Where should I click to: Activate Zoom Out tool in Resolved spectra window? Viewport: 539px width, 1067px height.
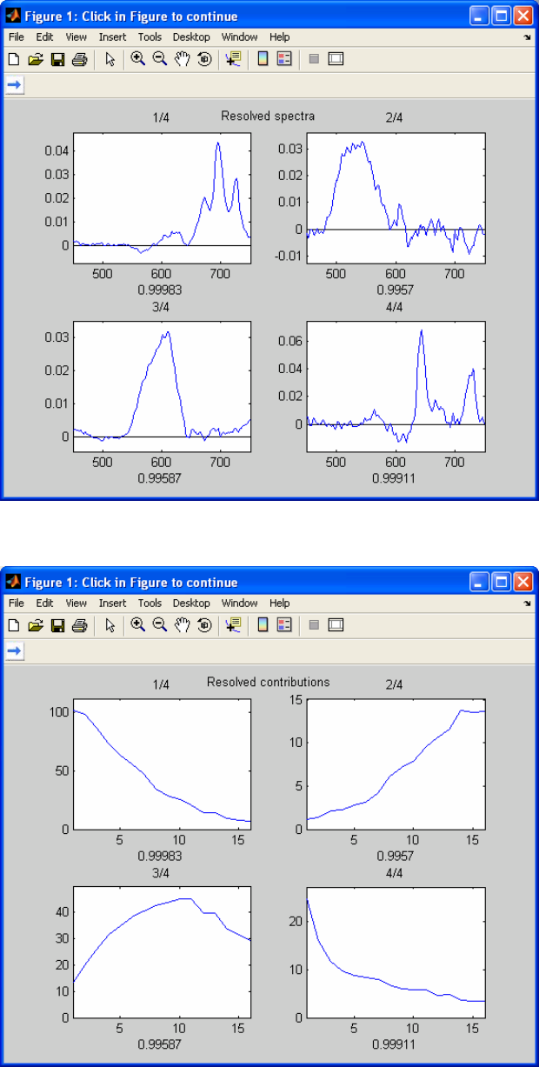pyautogui.click(x=160, y=60)
